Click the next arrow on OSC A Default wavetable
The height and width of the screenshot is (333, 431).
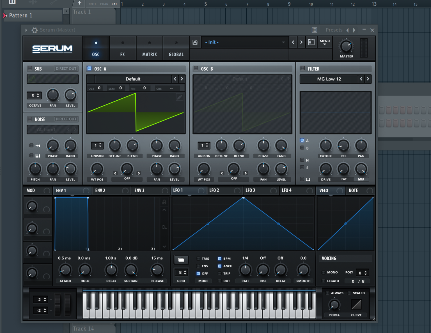(x=182, y=79)
